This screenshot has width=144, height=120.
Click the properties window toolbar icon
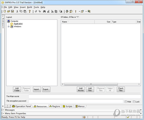pos(82,11)
